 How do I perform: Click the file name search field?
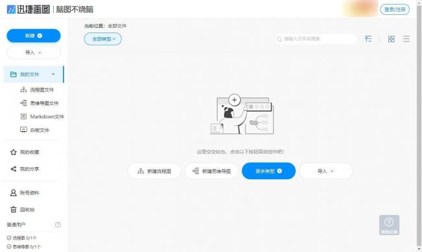click(x=316, y=39)
